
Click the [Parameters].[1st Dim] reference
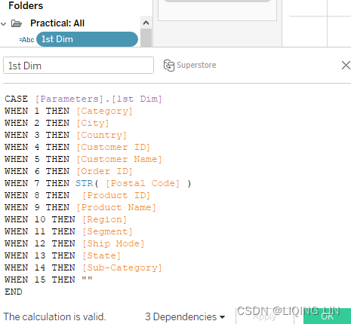pos(98,99)
